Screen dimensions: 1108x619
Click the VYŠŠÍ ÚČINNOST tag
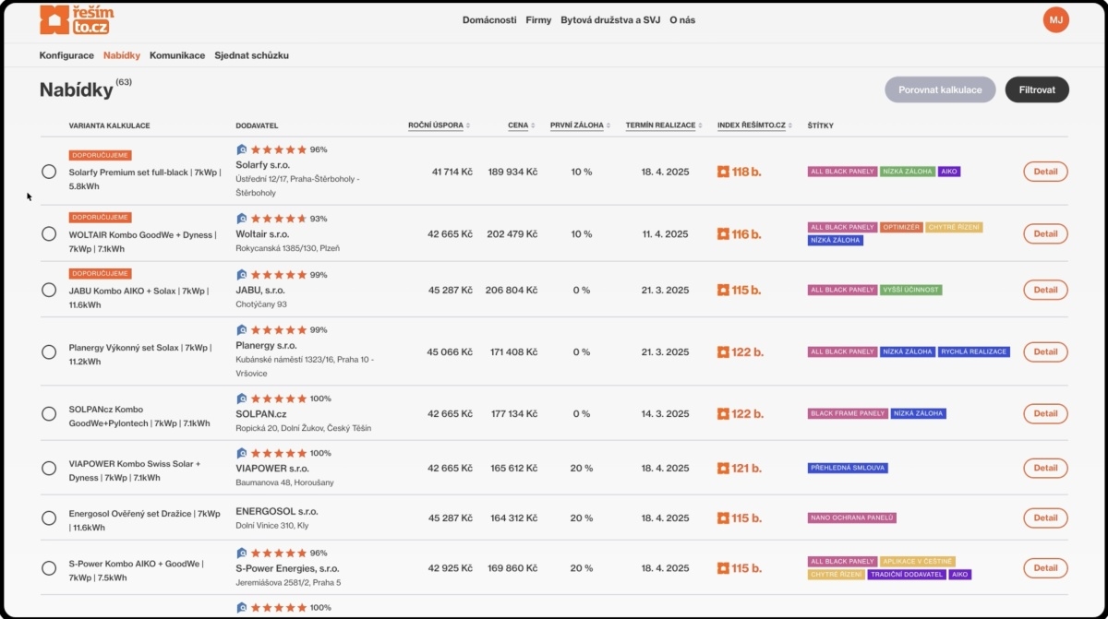click(911, 290)
